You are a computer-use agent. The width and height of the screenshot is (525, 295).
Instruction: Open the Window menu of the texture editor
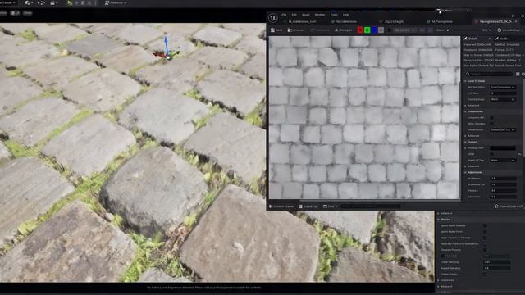tap(320, 15)
